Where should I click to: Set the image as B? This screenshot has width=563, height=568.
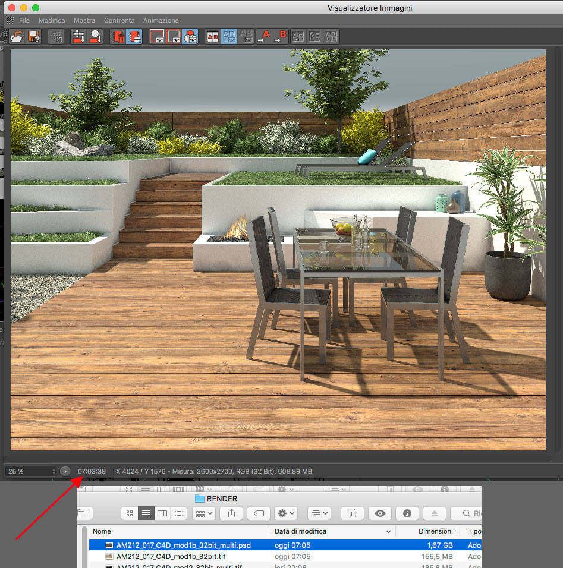[280, 37]
